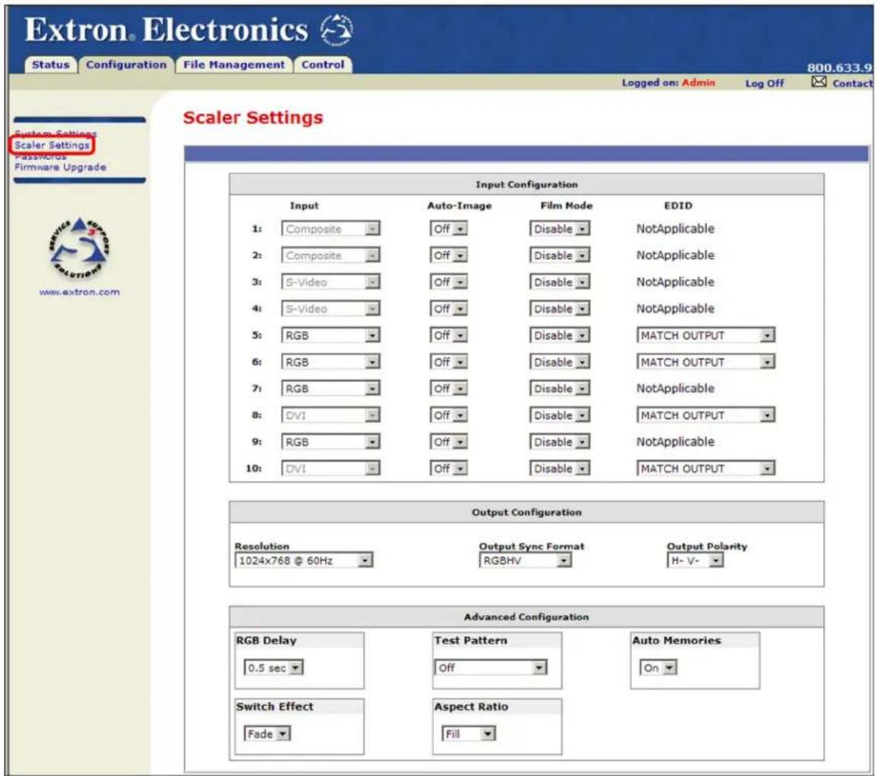
Task: Open Film Mode dropdown for input 3
Action: tap(559, 281)
